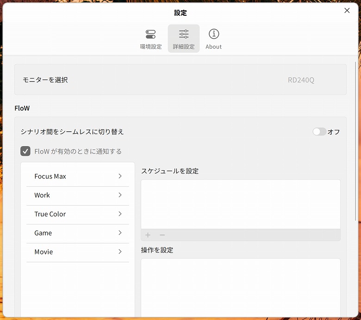Switch to the 環境設定 tab label

(x=151, y=47)
